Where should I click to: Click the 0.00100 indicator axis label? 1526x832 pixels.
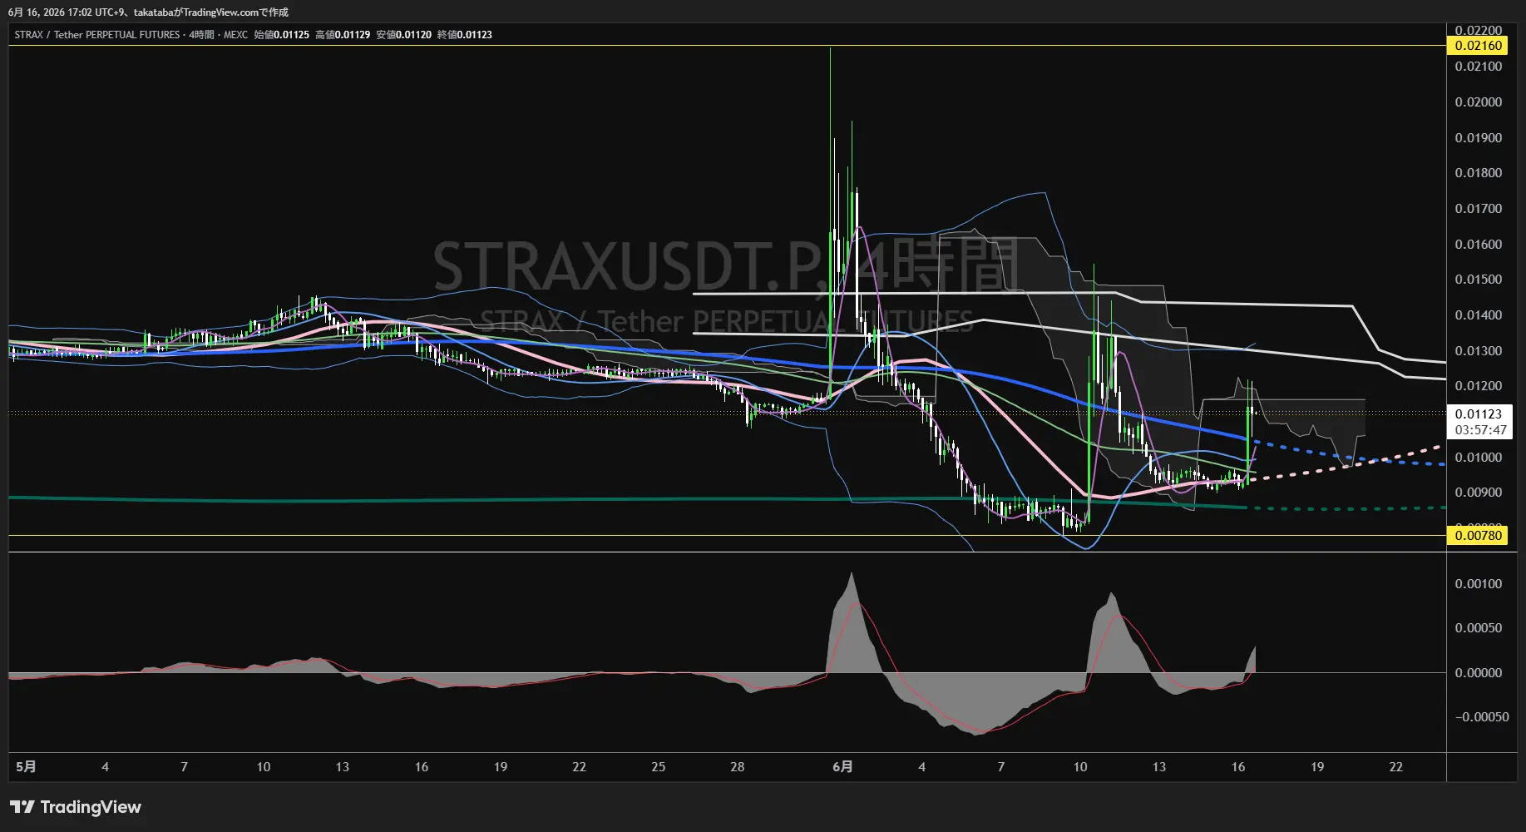pos(1479,584)
